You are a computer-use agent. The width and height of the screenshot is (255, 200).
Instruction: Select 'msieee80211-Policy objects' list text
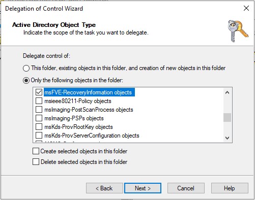tap(78, 101)
